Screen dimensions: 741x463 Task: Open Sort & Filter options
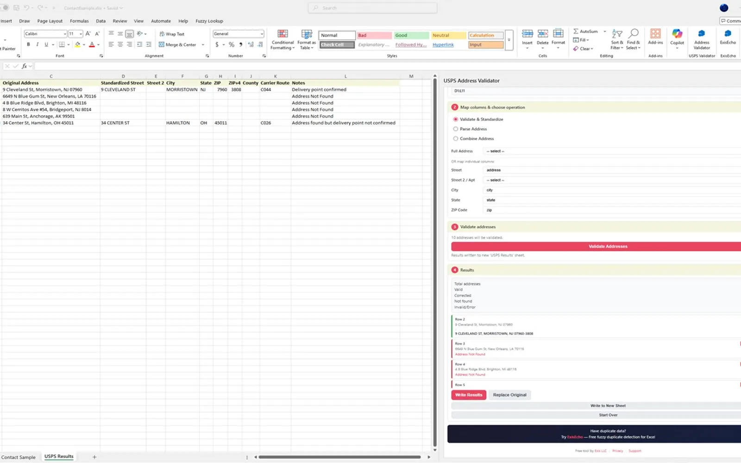(x=617, y=39)
